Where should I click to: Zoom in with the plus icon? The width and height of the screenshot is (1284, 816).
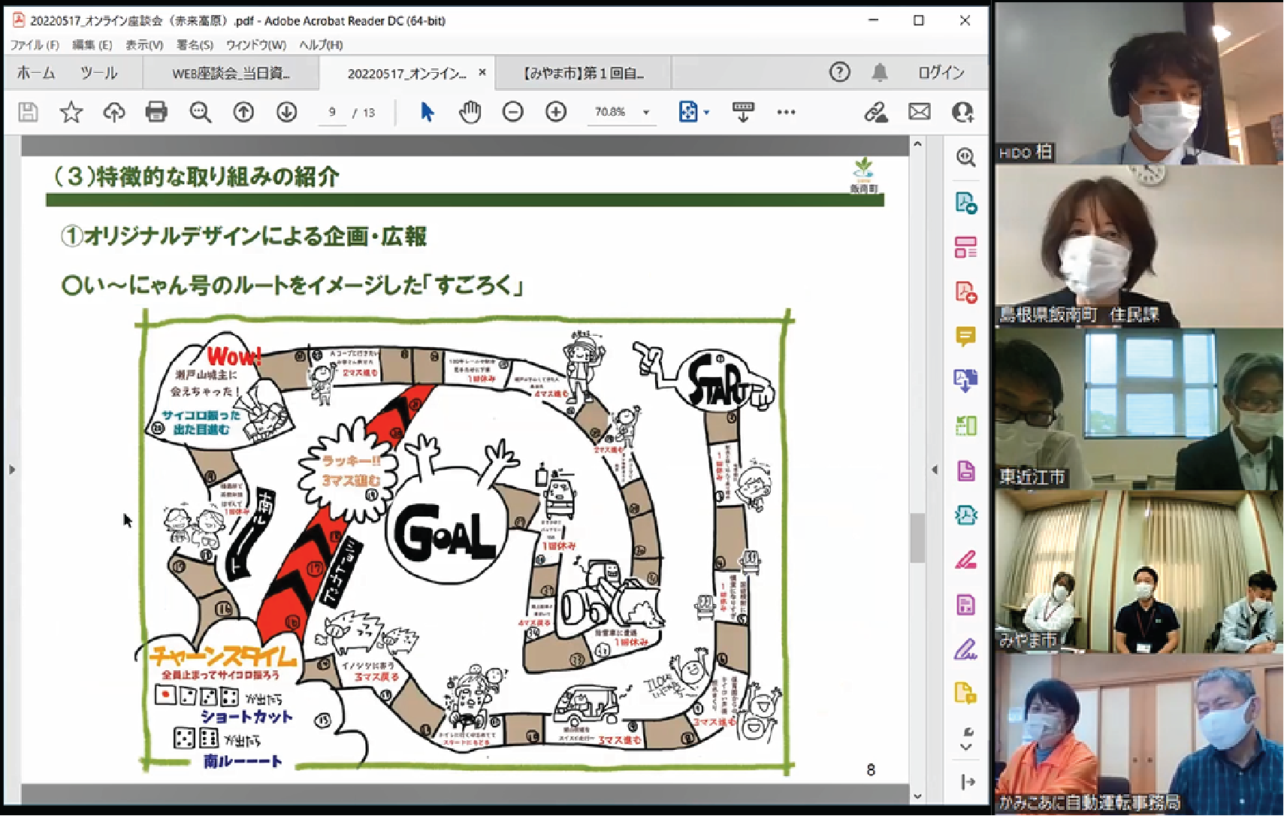point(556,113)
